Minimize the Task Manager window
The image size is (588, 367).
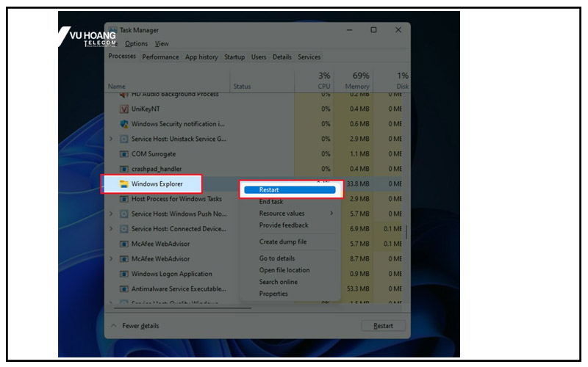point(350,30)
